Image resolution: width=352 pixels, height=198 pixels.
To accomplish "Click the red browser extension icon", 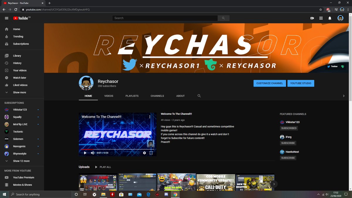I will tap(328, 9).
